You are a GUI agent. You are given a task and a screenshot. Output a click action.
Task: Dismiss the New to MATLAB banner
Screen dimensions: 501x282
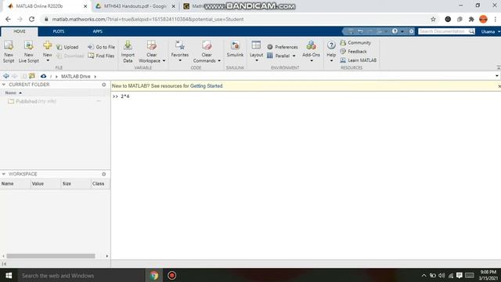coord(499,86)
